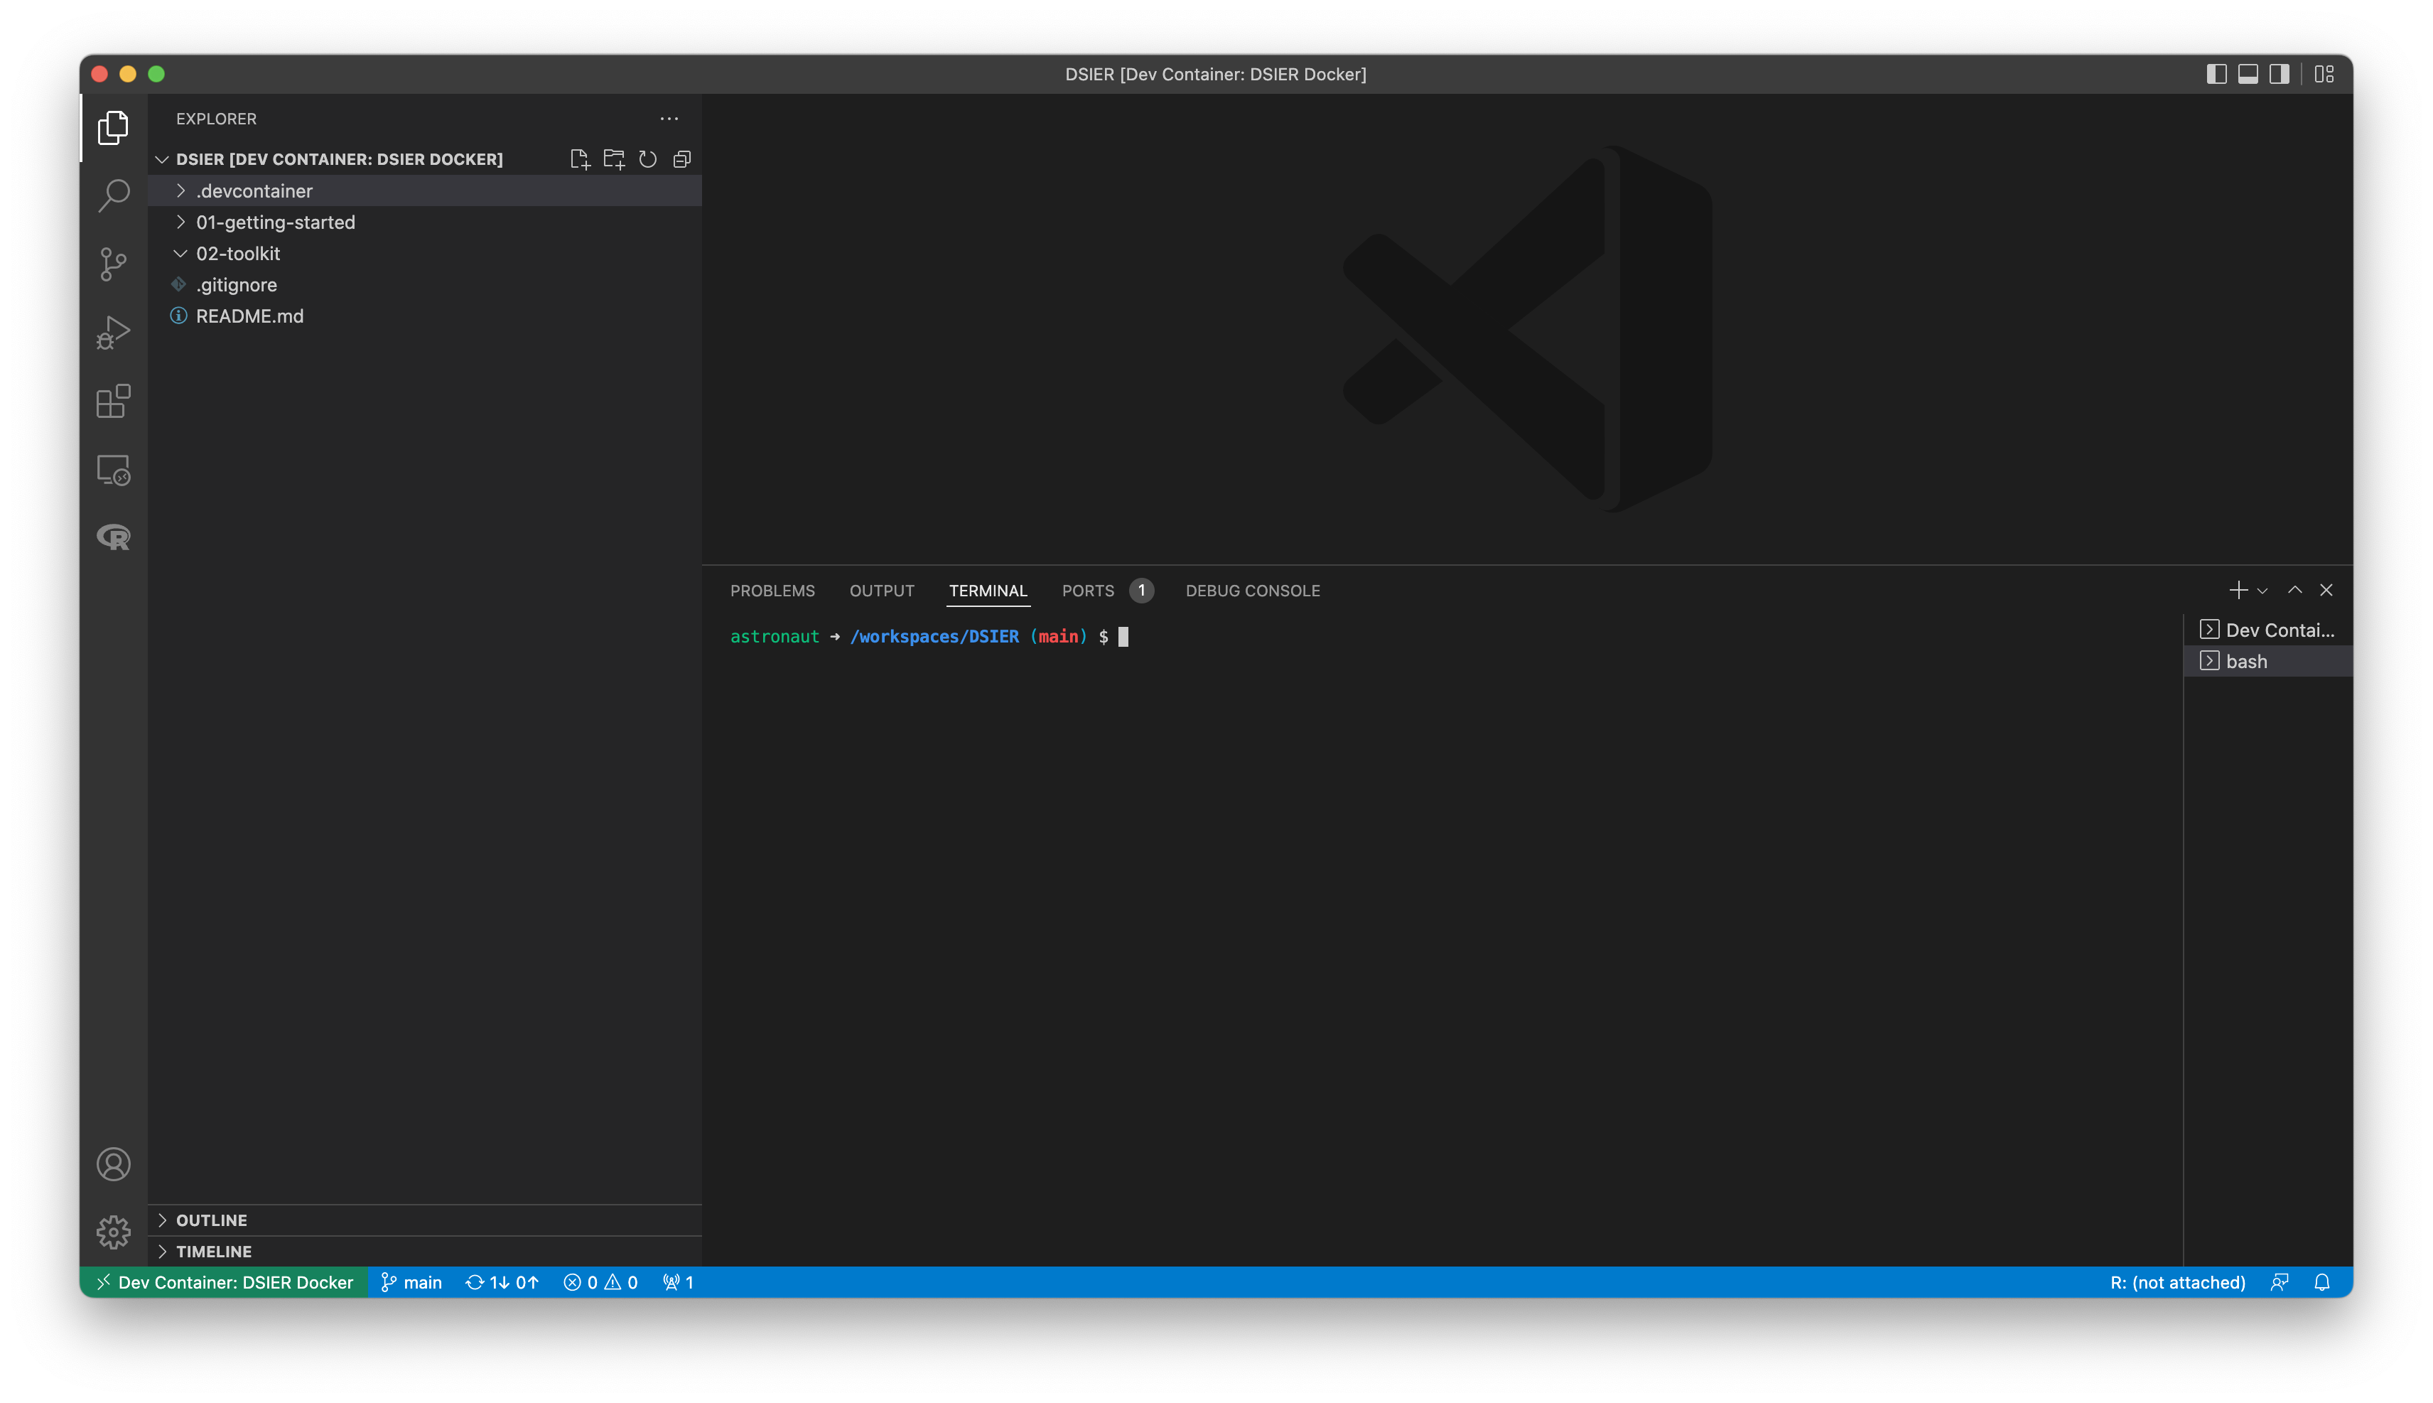
Task: Open the Remote Explorer view
Action: (114, 471)
